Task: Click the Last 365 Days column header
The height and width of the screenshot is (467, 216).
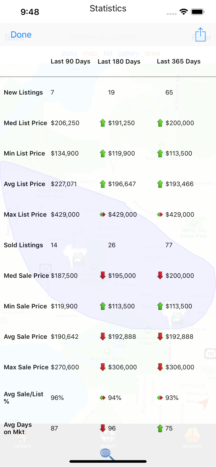Action: (178, 61)
